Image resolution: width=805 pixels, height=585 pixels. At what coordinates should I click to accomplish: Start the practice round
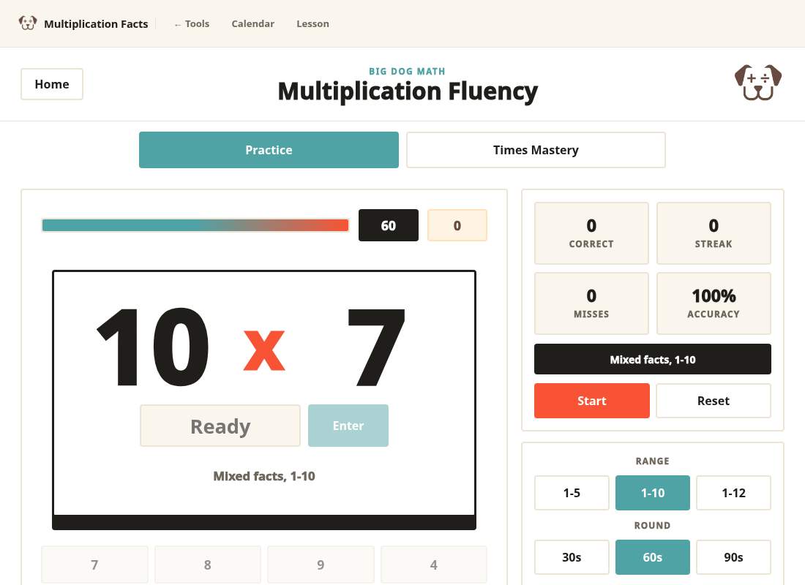592,401
